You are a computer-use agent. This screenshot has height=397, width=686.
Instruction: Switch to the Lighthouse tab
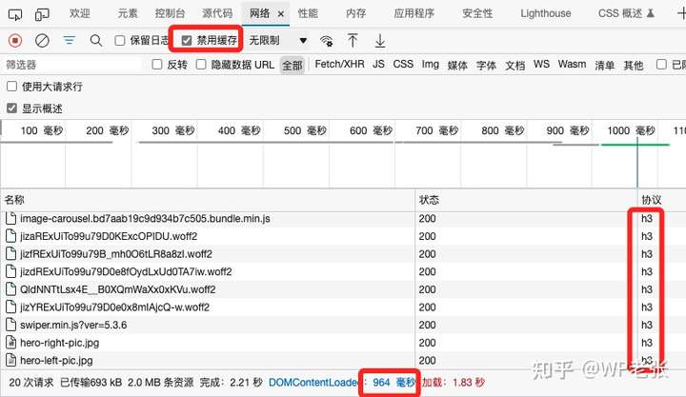pos(546,13)
